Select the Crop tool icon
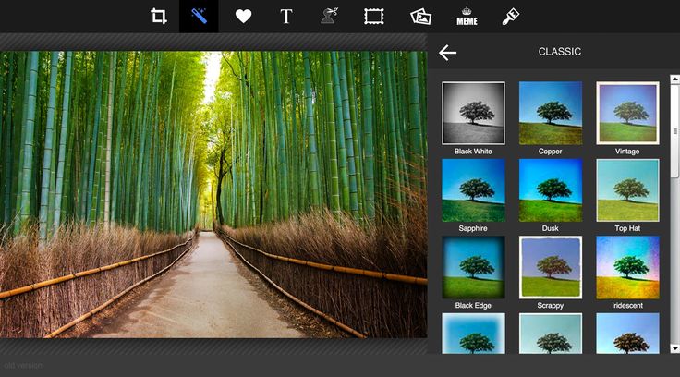The width and height of the screenshot is (680, 377). tap(159, 17)
